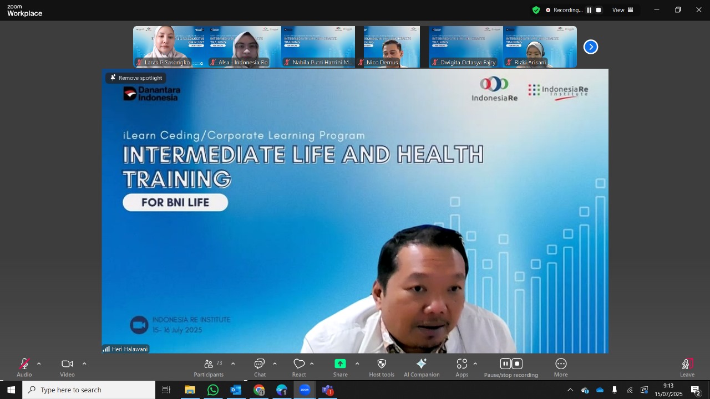Select Alsa - Indonesia Re video thumbnail

tap(244, 47)
